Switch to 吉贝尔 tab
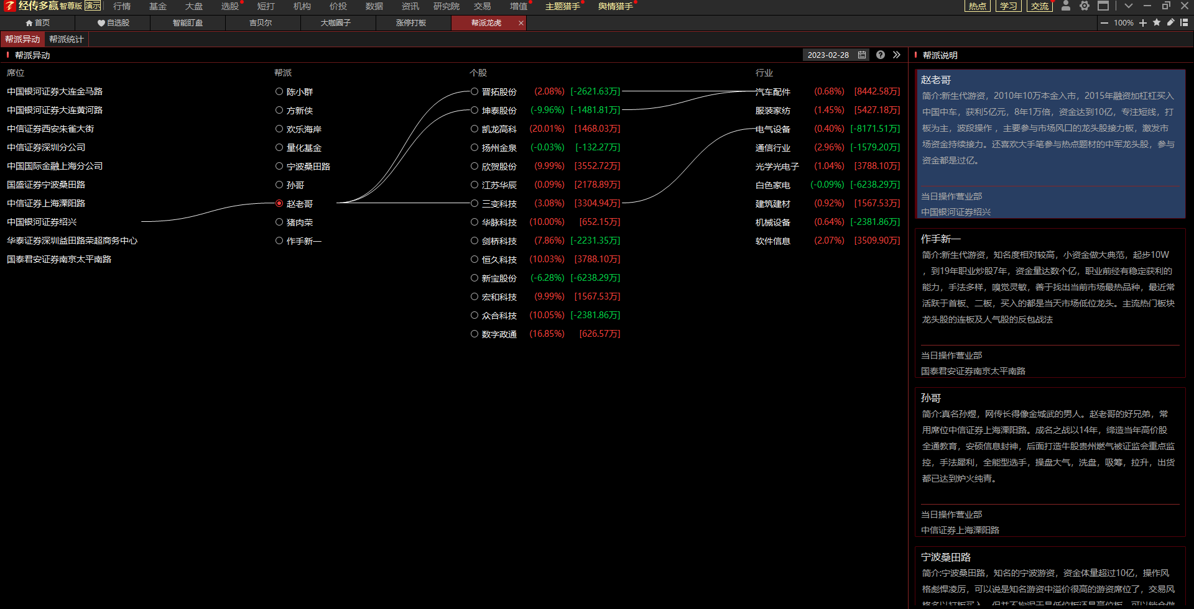This screenshot has height=609, width=1194. (261, 23)
